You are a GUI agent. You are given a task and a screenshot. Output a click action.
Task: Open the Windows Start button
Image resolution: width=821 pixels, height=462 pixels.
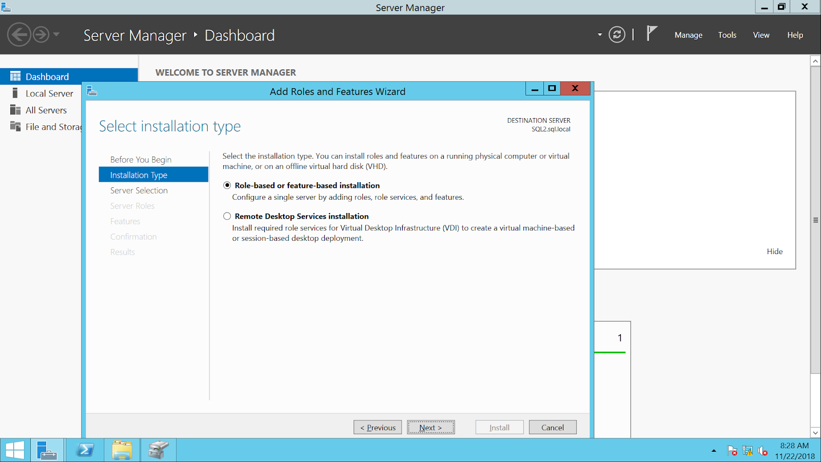click(x=15, y=450)
